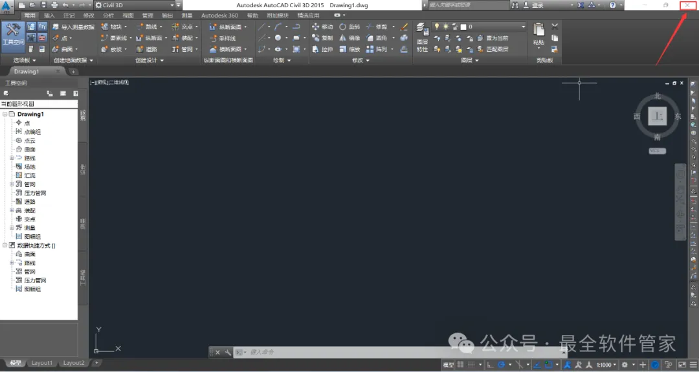The image size is (699, 372).
Task: Switch to the Layout1 tab
Action: coord(41,363)
